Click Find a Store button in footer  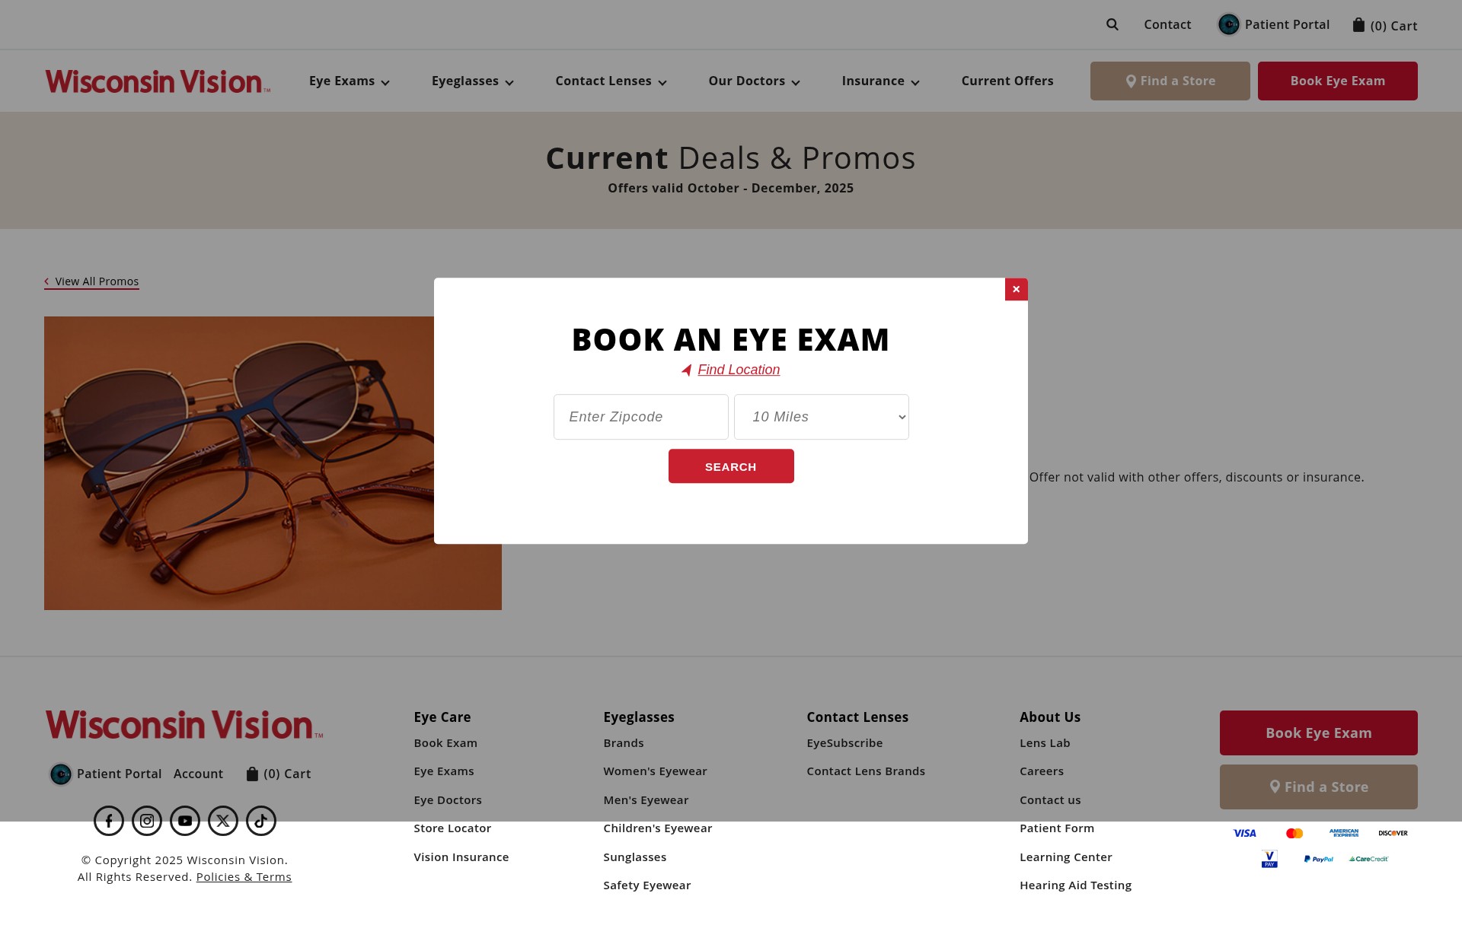click(x=1319, y=787)
